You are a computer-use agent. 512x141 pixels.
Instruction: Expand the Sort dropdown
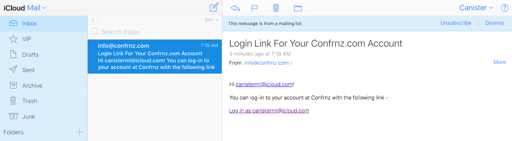pos(212,20)
